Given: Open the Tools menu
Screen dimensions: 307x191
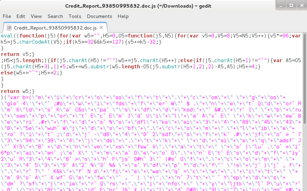Looking at the screenshot, I should coord(75,16).
